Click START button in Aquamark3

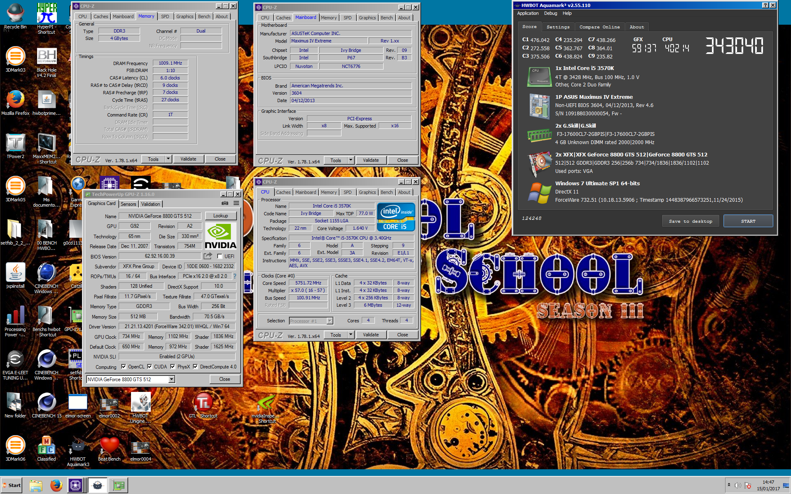coord(748,221)
